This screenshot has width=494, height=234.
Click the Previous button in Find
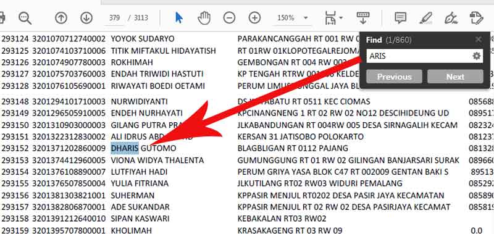click(394, 77)
